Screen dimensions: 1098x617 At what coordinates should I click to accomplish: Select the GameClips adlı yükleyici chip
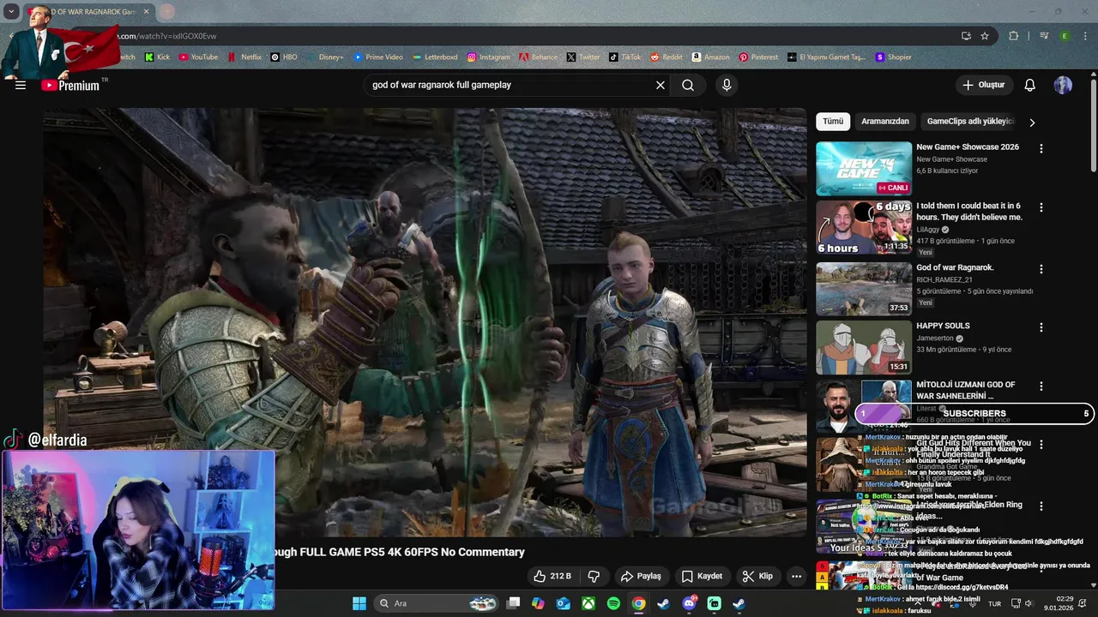point(969,121)
